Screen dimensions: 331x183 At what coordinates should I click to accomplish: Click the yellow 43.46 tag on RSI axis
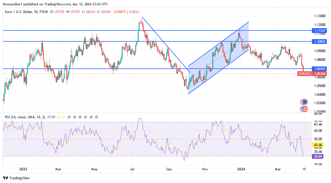click(x=318, y=145)
